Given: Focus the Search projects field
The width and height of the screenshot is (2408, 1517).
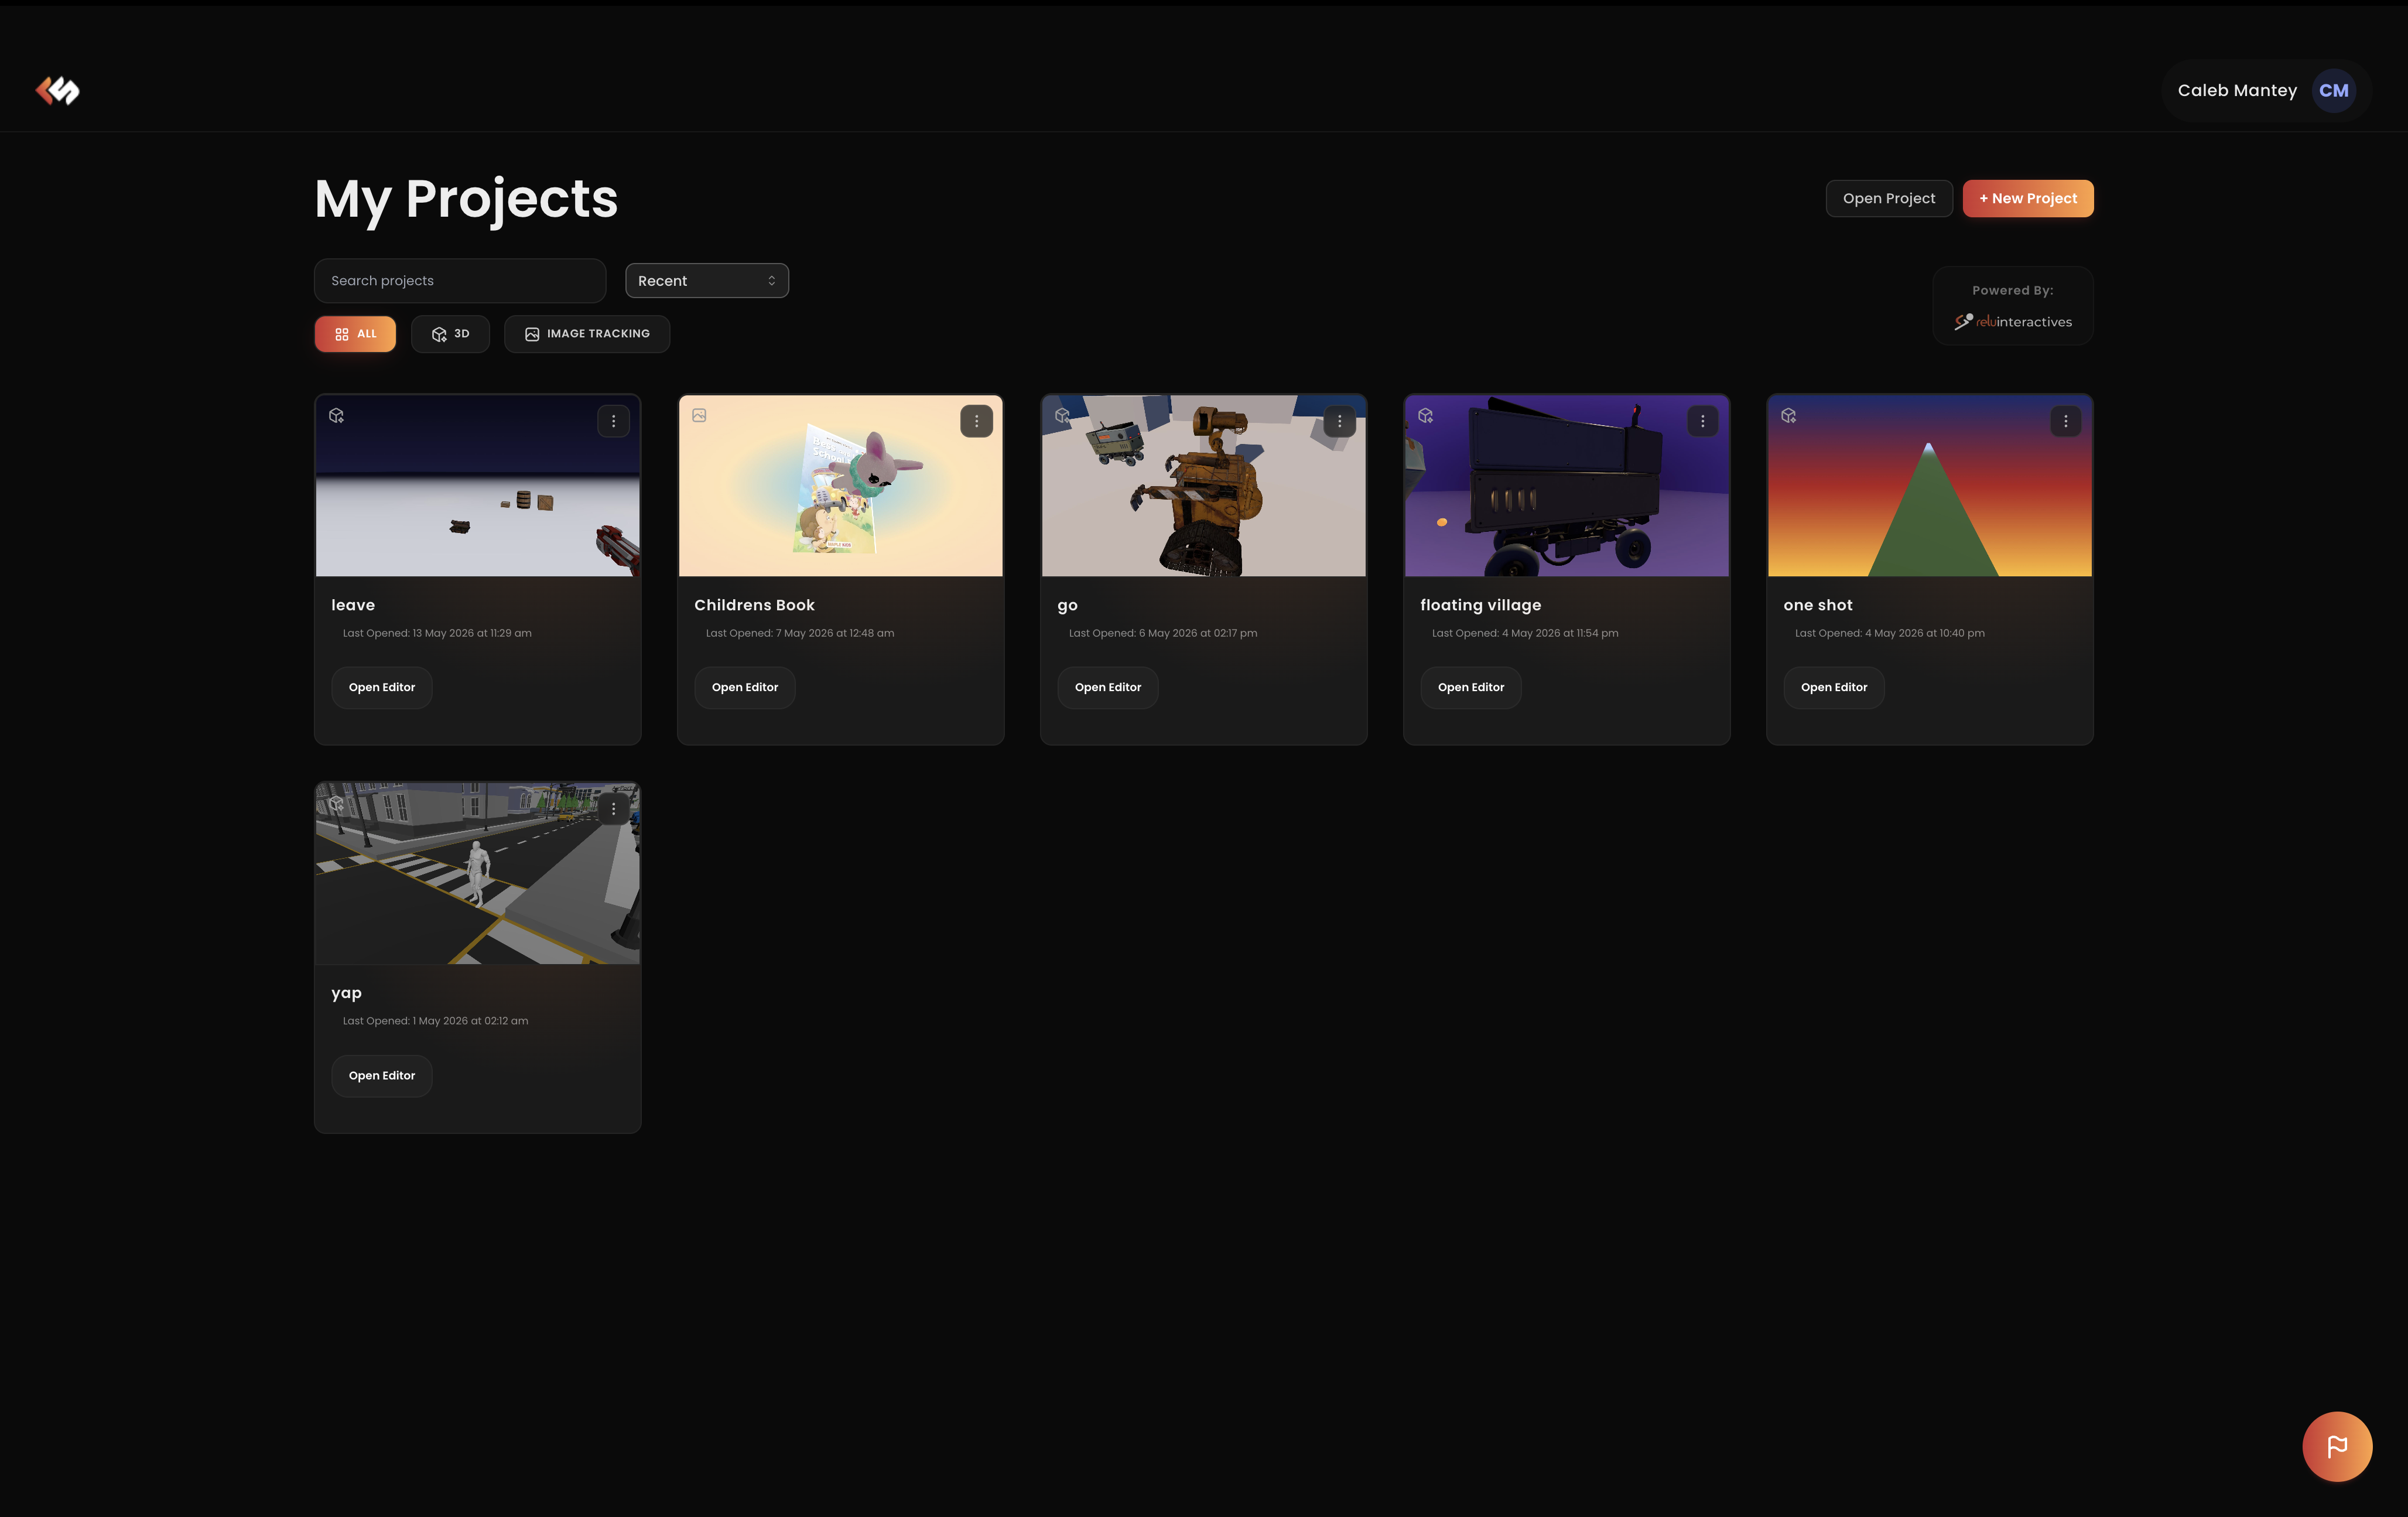Looking at the screenshot, I should pyautogui.click(x=459, y=281).
